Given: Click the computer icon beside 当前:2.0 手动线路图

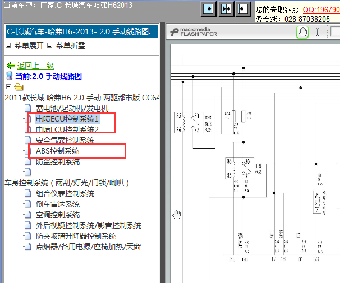Looking at the screenshot, I should click(10, 76).
